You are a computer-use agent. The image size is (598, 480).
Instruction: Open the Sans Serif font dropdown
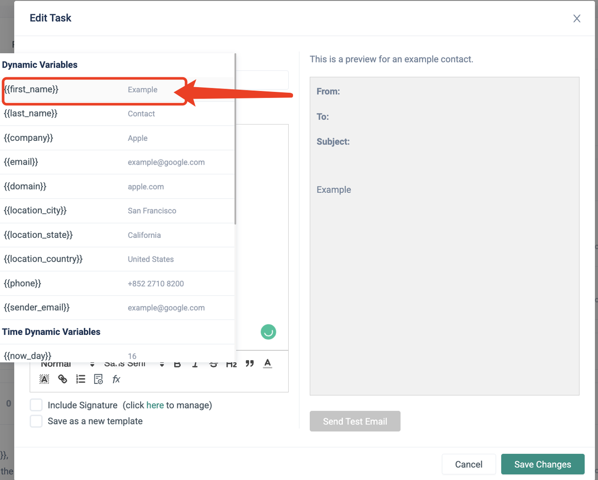coord(134,364)
